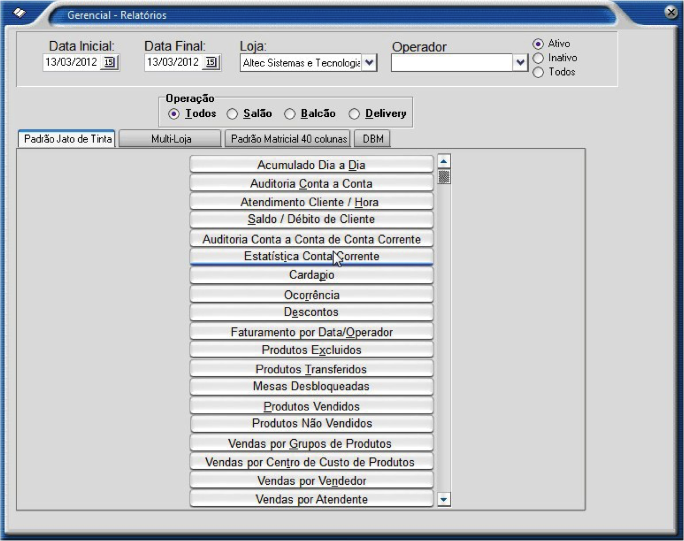Viewport: 684px width, 541px height.
Task: Open Vendas por Atendente report
Action: tap(311, 499)
